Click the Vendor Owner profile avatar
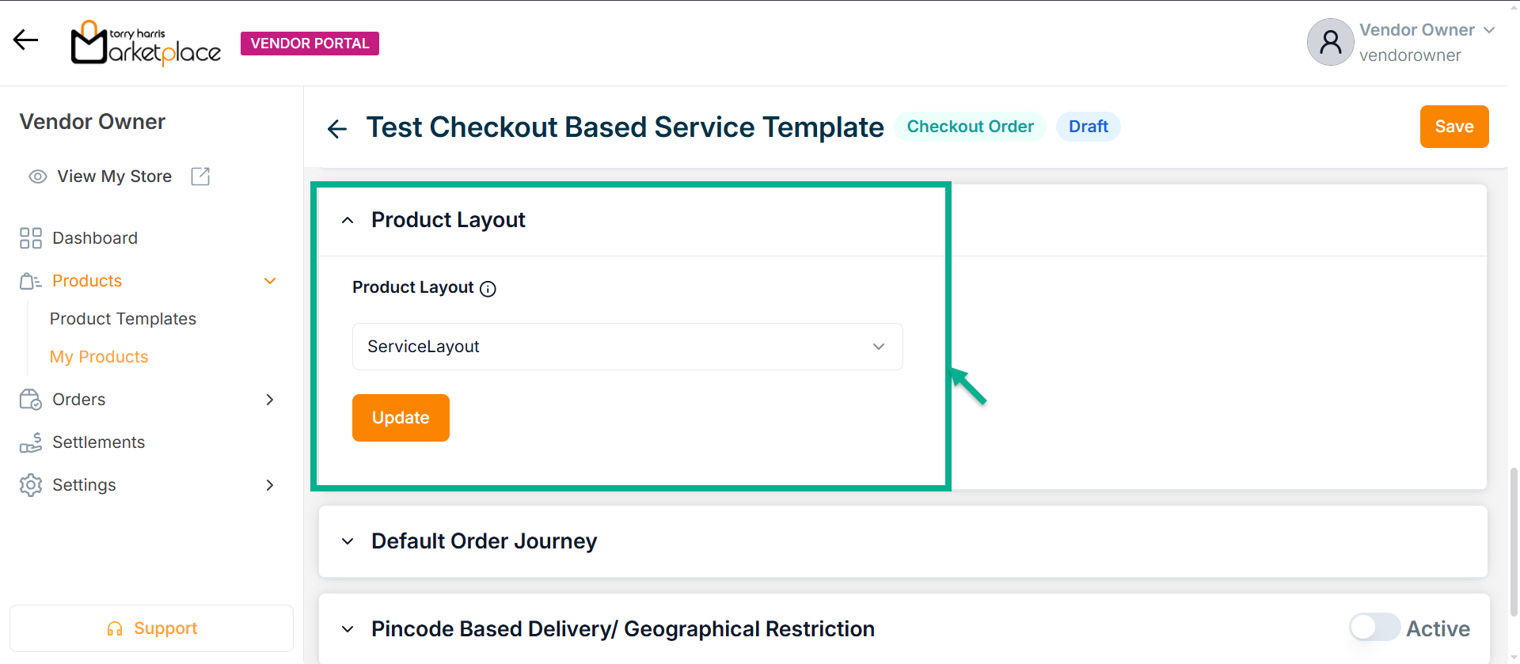1520x664 pixels. (1330, 42)
